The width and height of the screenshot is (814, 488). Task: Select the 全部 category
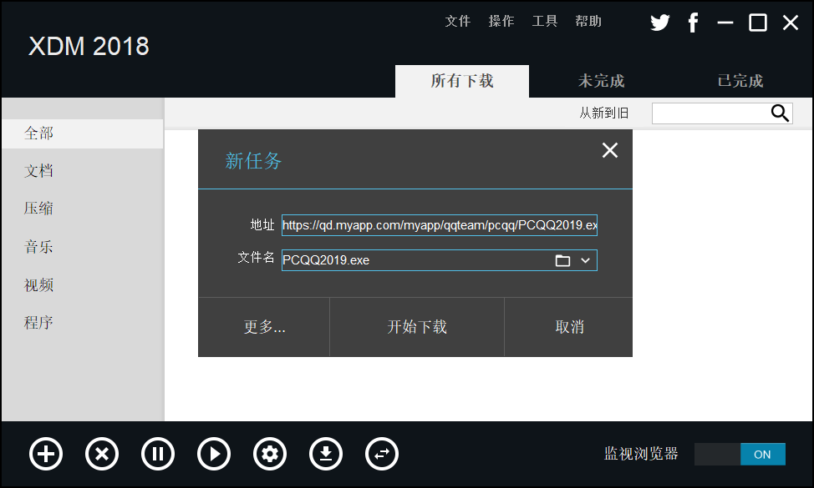83,133
